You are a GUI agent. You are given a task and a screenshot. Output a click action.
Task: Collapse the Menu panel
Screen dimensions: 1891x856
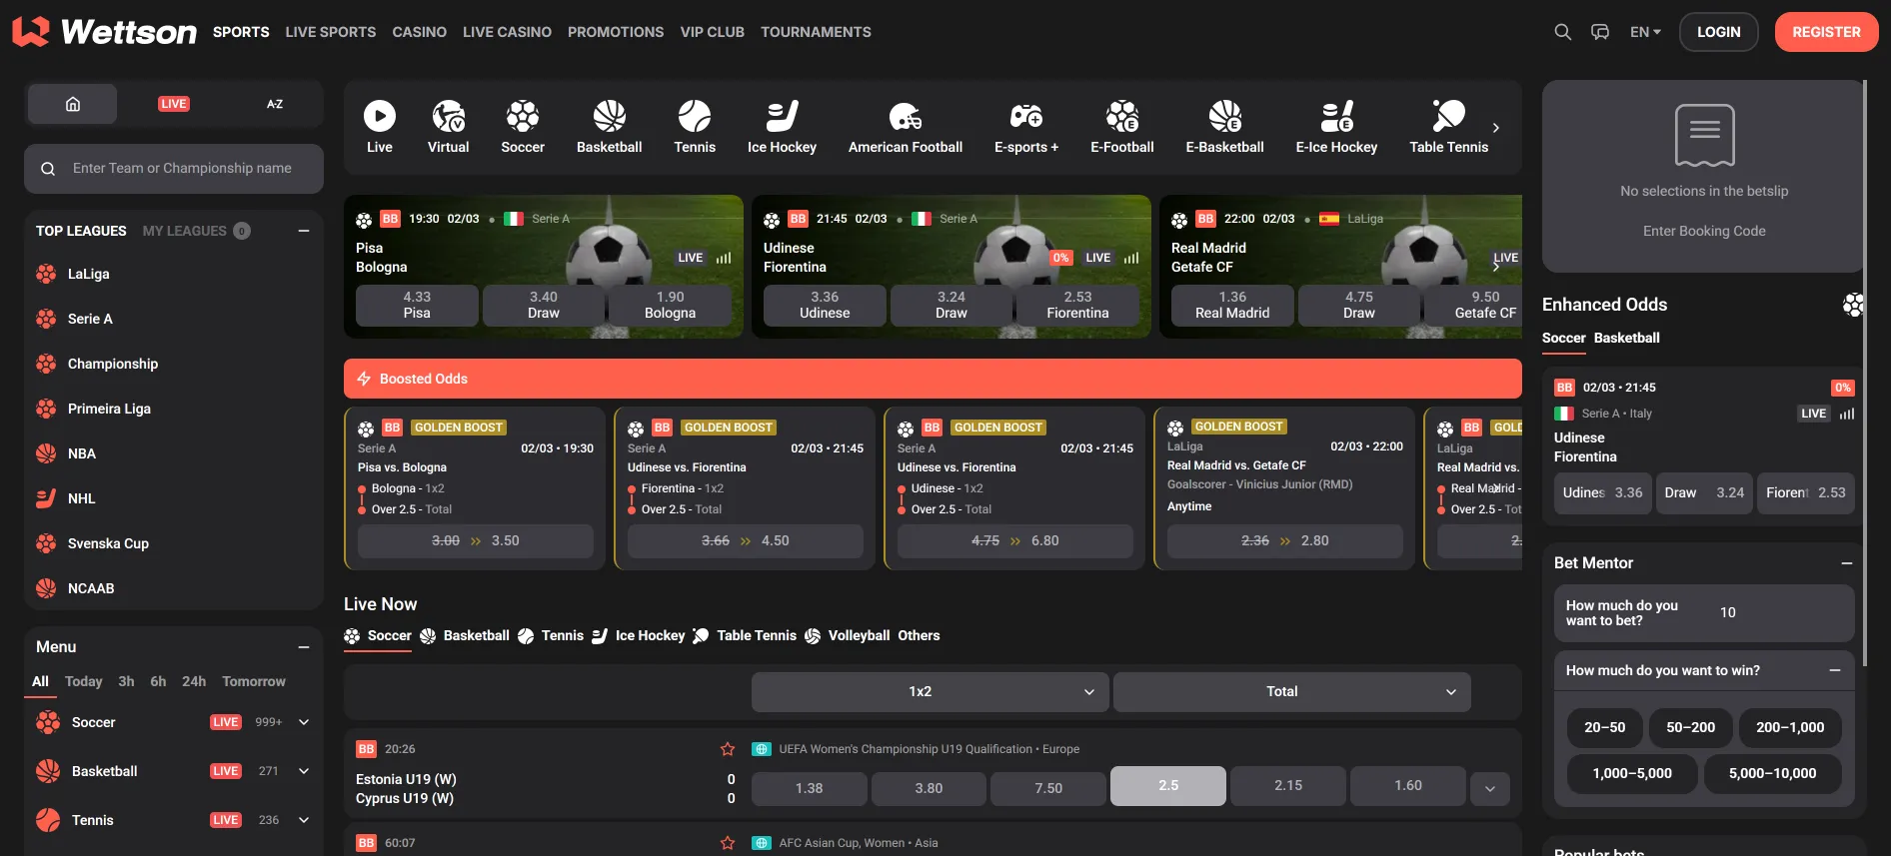click(x=304, y=647)
